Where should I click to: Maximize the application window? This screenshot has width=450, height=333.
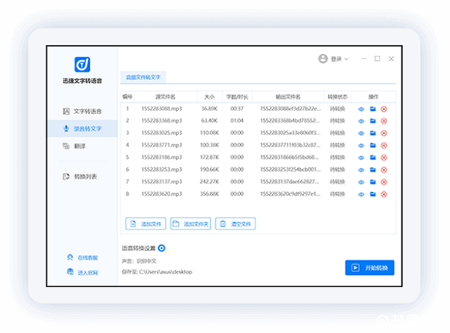coord(377,58)
